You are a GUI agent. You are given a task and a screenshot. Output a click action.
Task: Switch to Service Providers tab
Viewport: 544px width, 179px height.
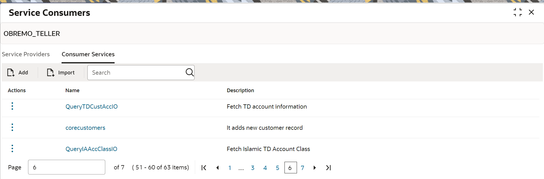pyautogui.click(x=26, y=54)
